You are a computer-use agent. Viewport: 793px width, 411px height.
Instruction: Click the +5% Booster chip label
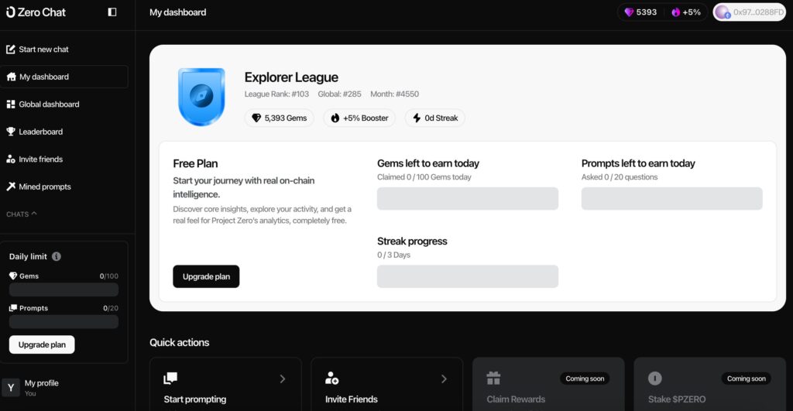(366, 118)
